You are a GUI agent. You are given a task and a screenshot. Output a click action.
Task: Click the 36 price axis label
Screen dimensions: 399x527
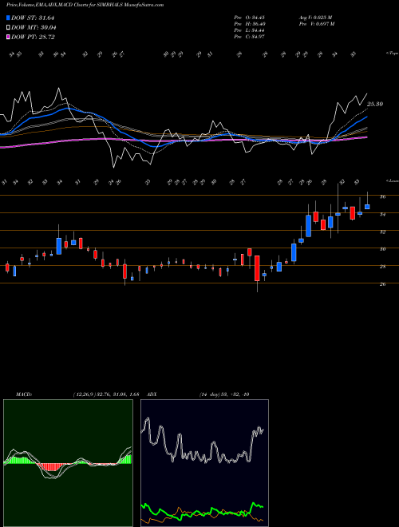(x=382, y=197)
